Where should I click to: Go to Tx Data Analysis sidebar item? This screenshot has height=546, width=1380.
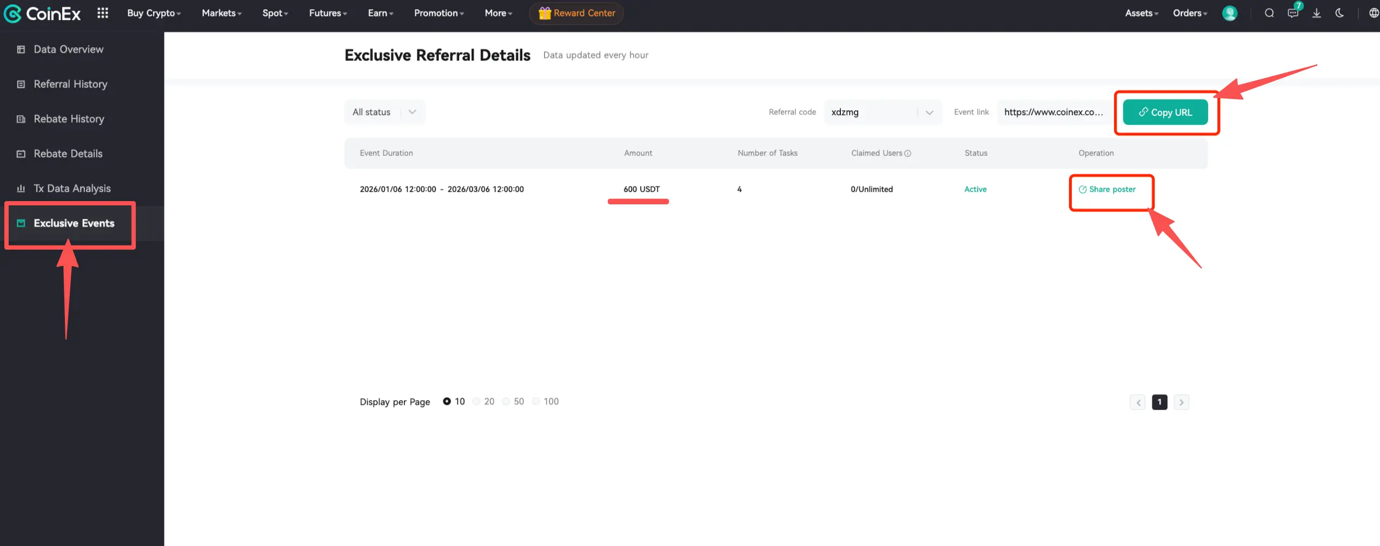pos(72,188)
